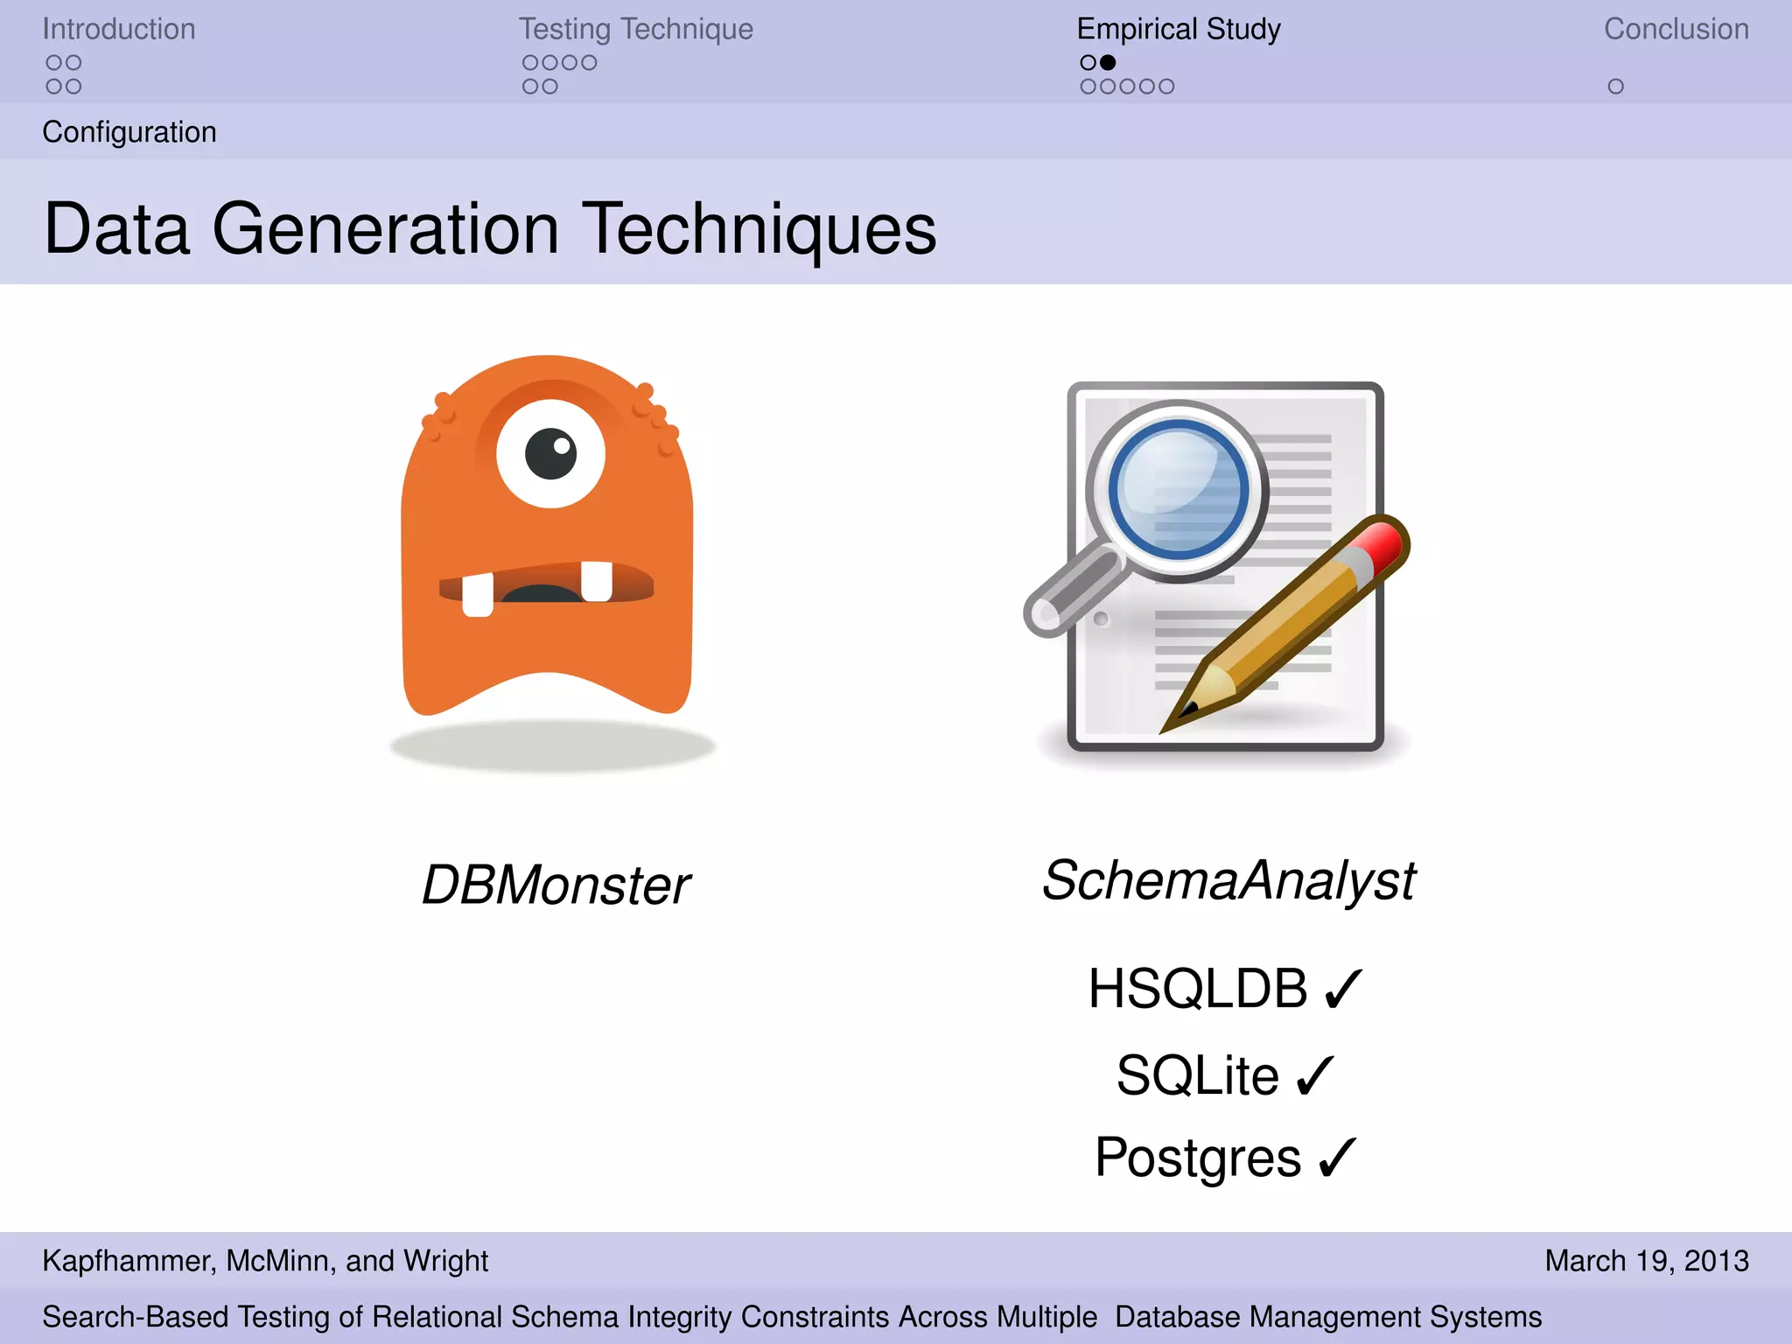1792x1344 pixels.
Task: Click the second dot in Introduction's bottom row
Action: [x=73, y=87]
